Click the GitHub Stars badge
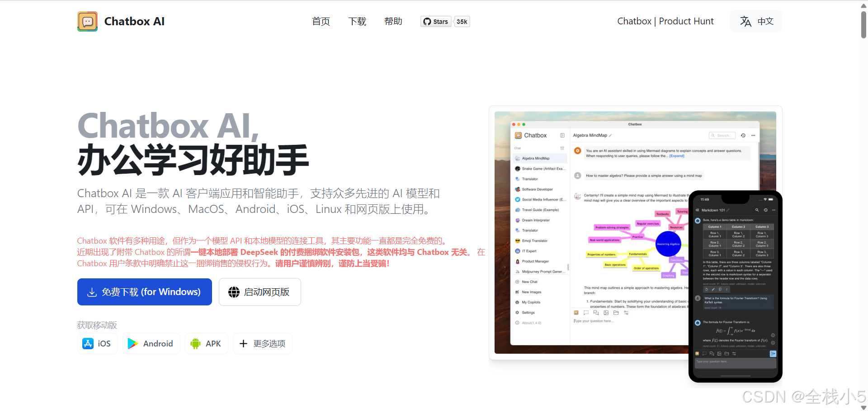Image resolution: width=868 pixels, height=411 pixels. (436, 22)
